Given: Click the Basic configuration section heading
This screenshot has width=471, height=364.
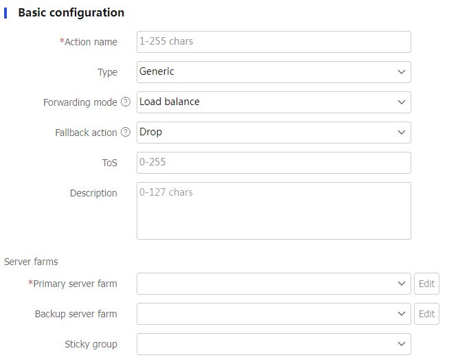Looking at the screenshot, I should pos(71,12).
